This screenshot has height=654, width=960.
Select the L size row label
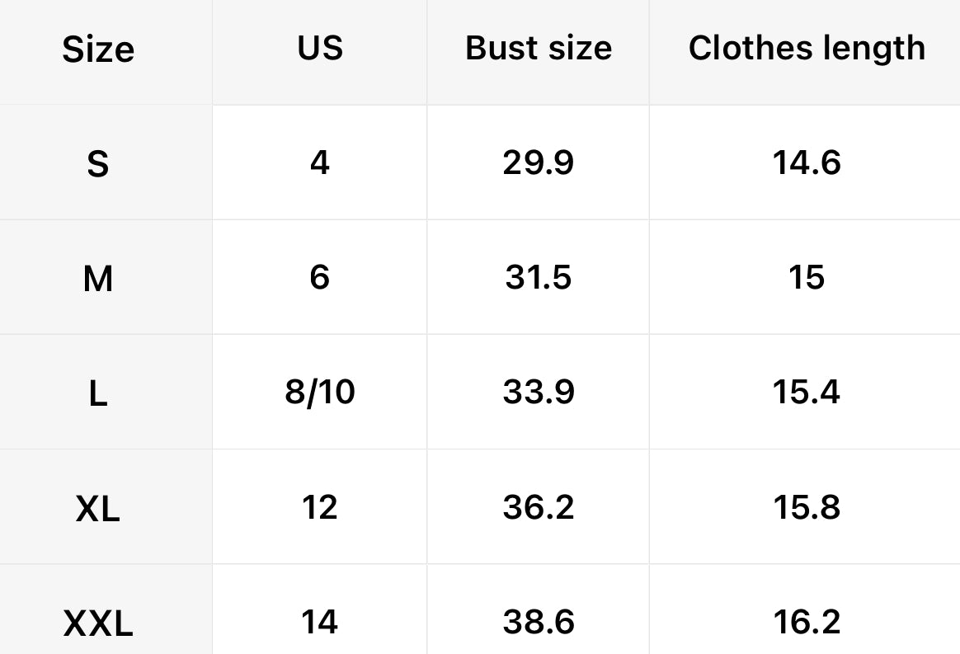click(x=98, y=394)
